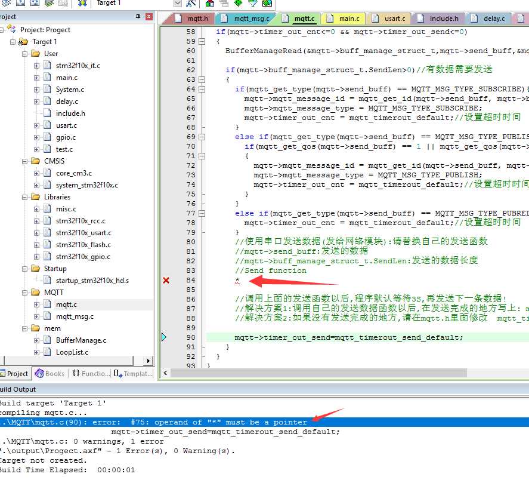Fold the code block at line 63
Image resolution: width=529 pixels, height=486 pixels.
coord(202,79)
